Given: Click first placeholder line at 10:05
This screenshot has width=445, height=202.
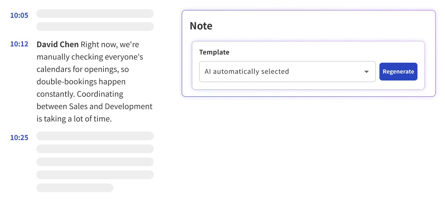Looking at the screenshot, I should (95, 14).
